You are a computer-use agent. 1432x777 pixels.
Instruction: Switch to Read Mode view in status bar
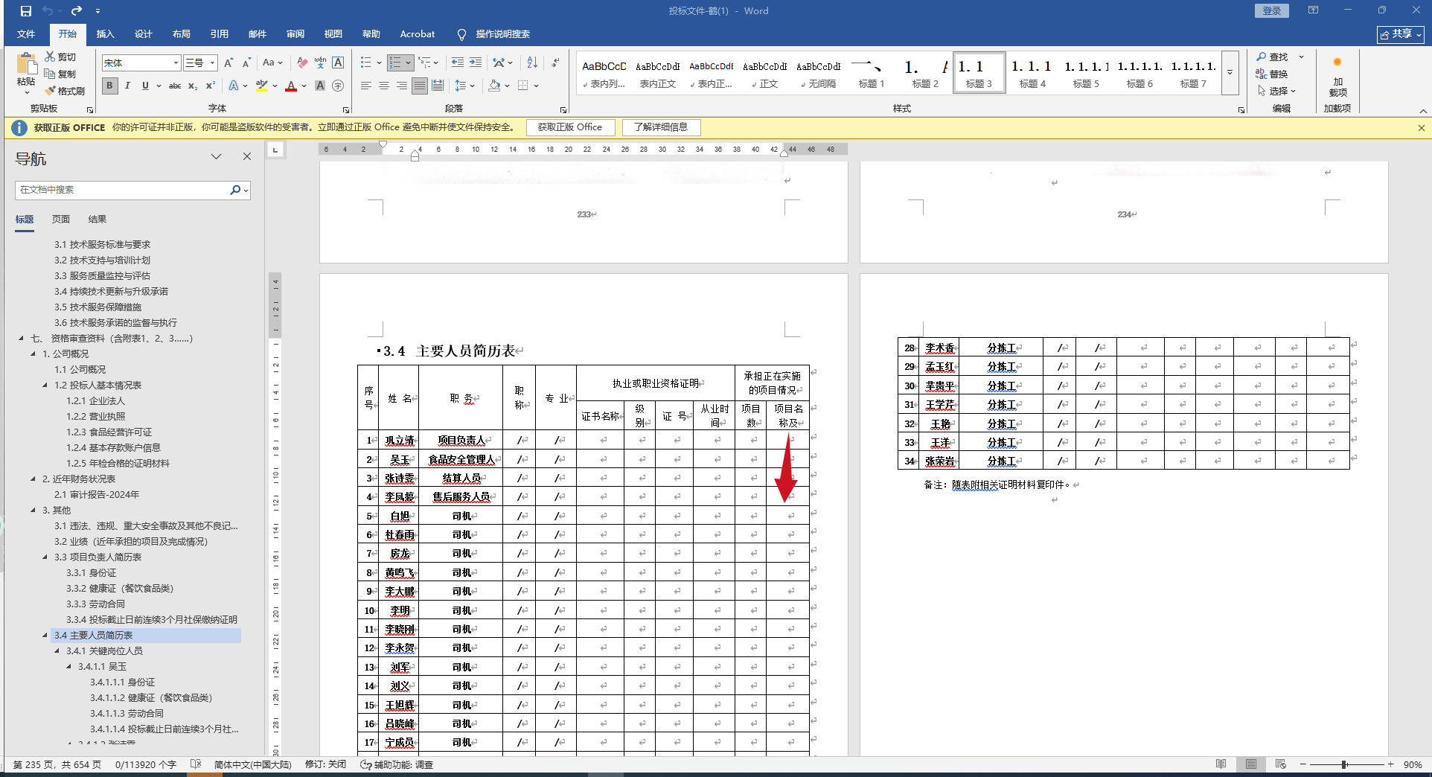pyautogui.click(x=1221, y=764)
